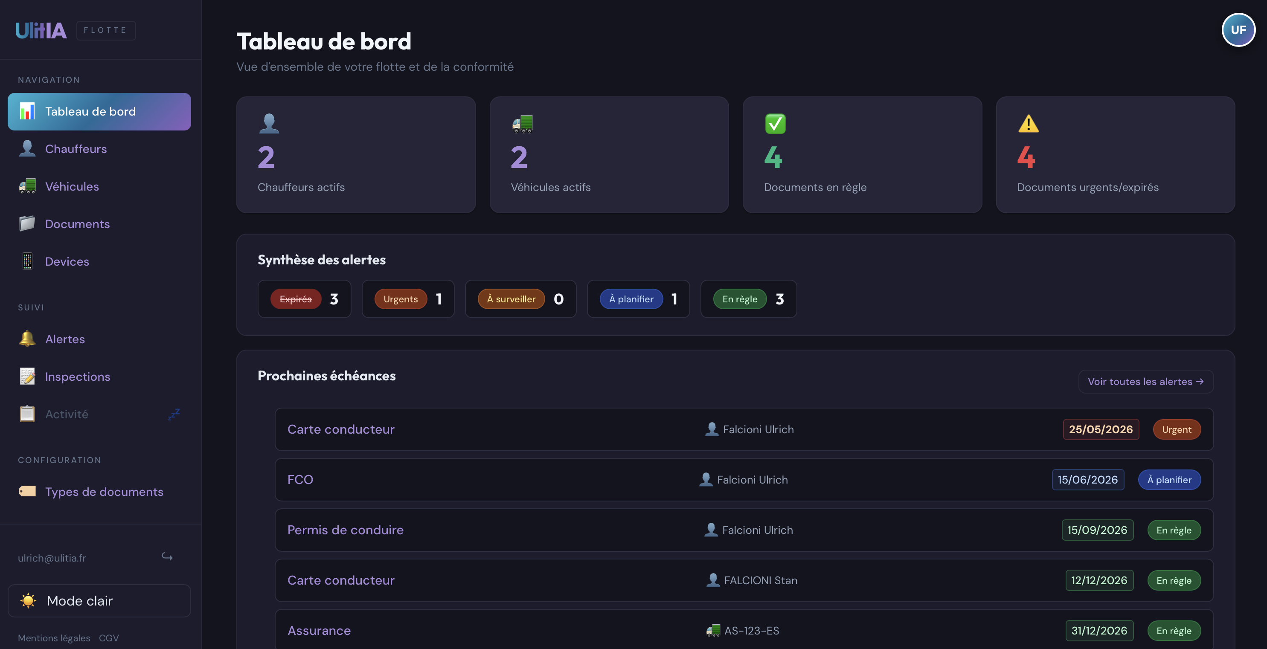Open the CGV link
Image resolution: width=1267 pixels, height=649 pixels.
(x=109, y=637)
